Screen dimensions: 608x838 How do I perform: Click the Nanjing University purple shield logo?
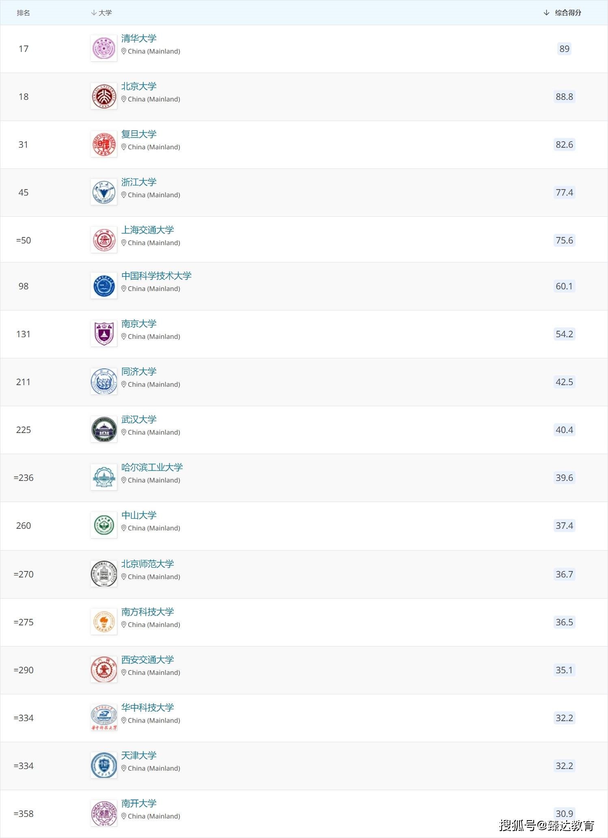tap(104, 334)
